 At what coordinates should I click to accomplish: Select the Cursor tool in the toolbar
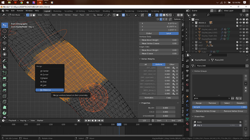coord(4,31)
